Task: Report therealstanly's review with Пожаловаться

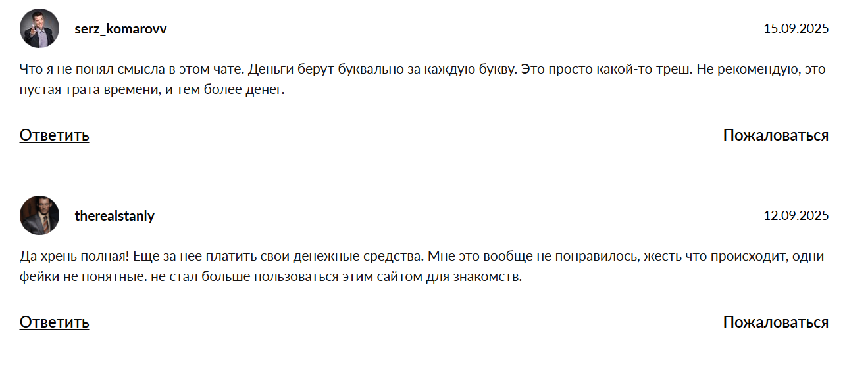Action: click(x=775, y=322)
